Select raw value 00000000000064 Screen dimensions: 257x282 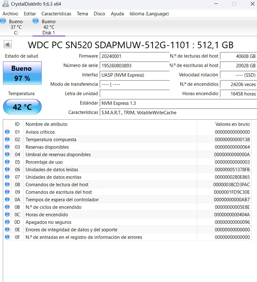pyautogui.click(x=232, y=147)
